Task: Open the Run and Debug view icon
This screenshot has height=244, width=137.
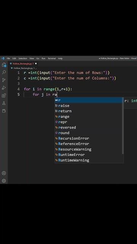Action: (x=4, y=88)
